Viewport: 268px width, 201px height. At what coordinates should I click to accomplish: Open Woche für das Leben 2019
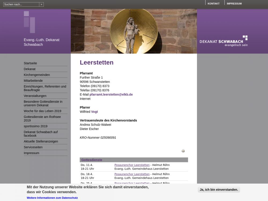click(x=42, y=111)
